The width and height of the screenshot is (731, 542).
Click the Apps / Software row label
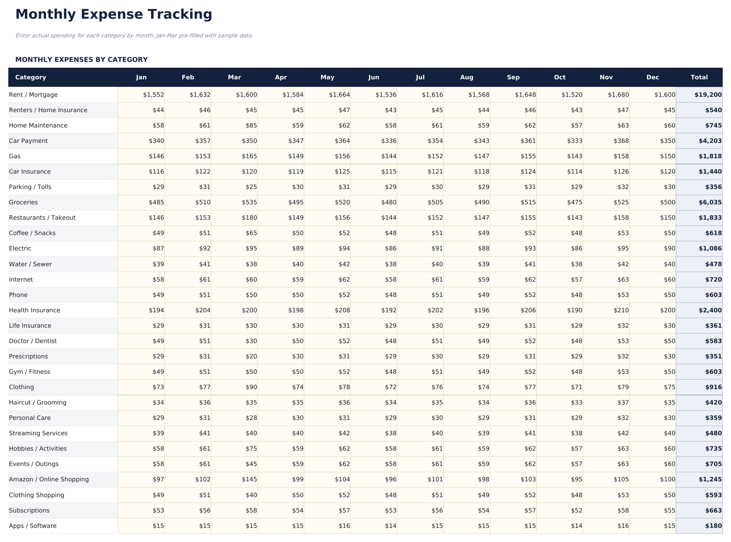click(33, 525)
